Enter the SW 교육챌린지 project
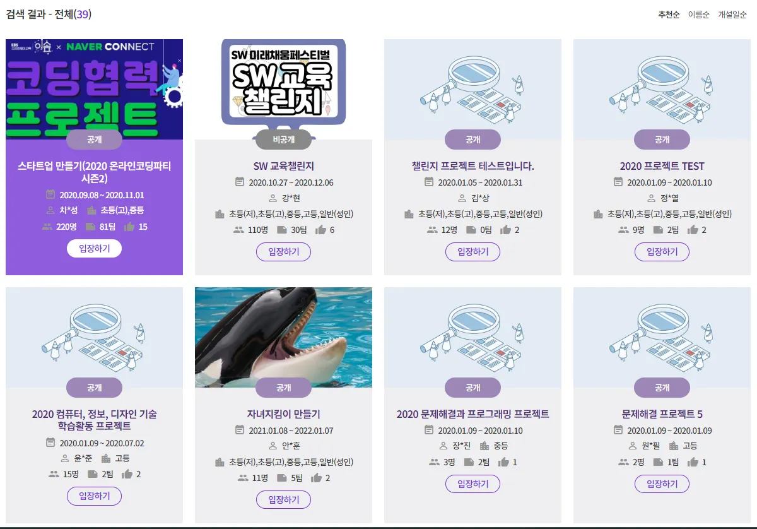Image resolution: width=757 pixels, height=529 pixels. [x=283, y=252]
